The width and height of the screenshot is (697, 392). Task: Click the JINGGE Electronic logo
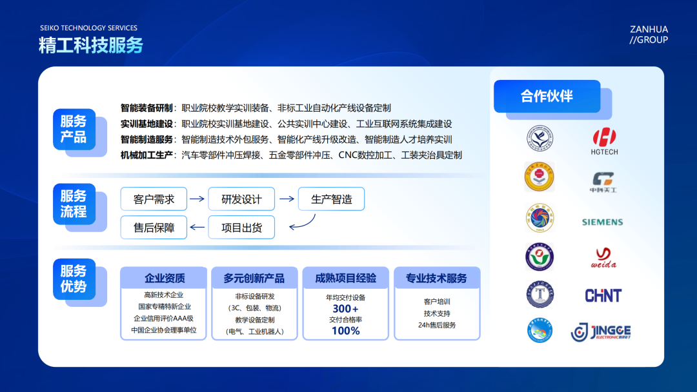[x=601, y=332]
